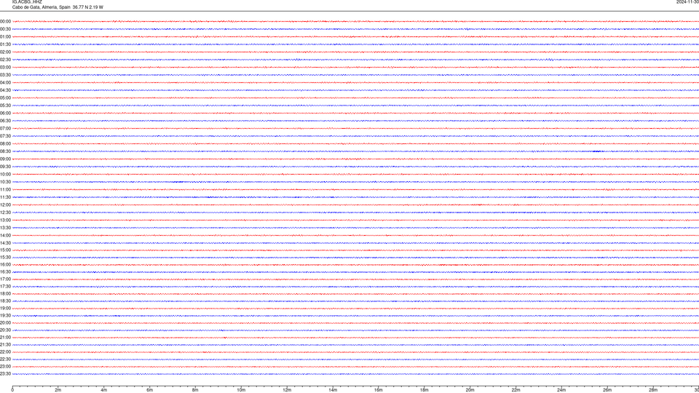
Task: Select the 05:30 time row label
Action: 5,106
